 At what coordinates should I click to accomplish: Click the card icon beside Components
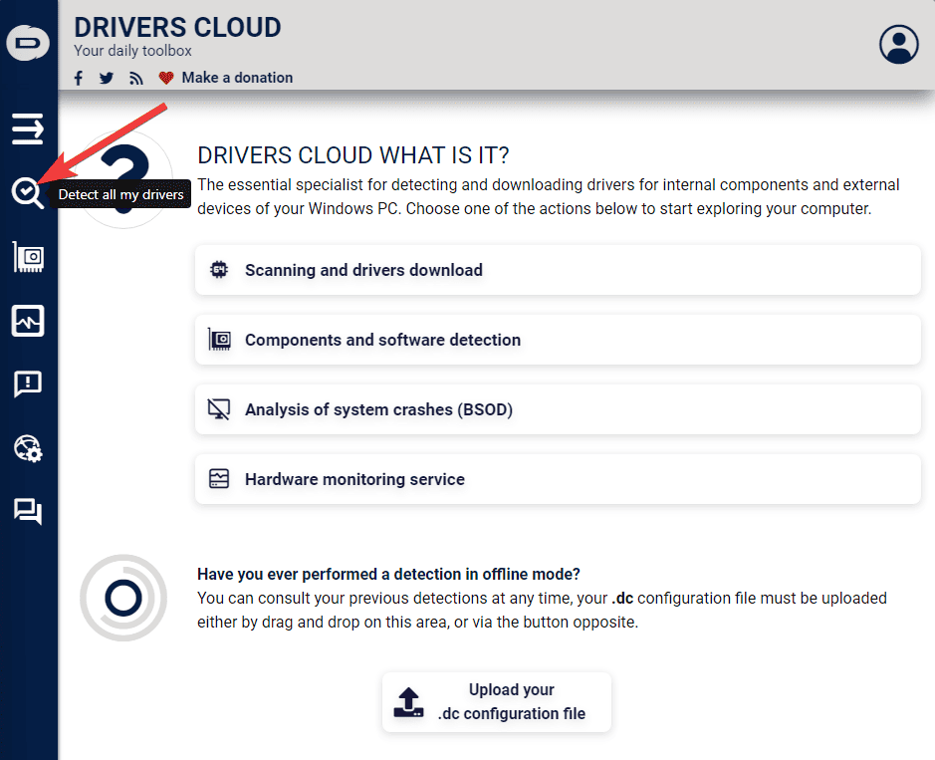point(219,340)
